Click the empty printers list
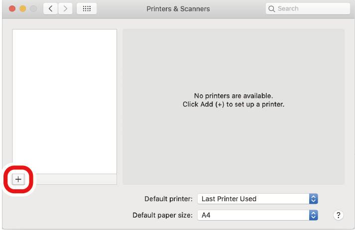355x230 pixels. pos(65,99)
